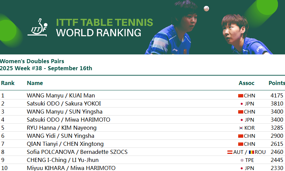Screen dimensions: 285x171
Task: Click the Rank column header
Action: (x=8, y=83)
